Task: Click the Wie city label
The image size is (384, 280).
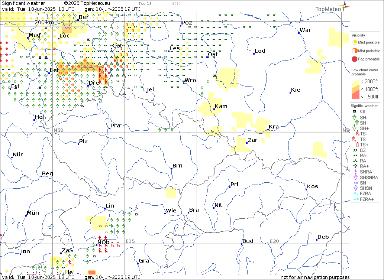Action: point(171,211)
